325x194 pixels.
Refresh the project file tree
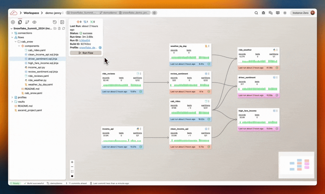point(63,28)
